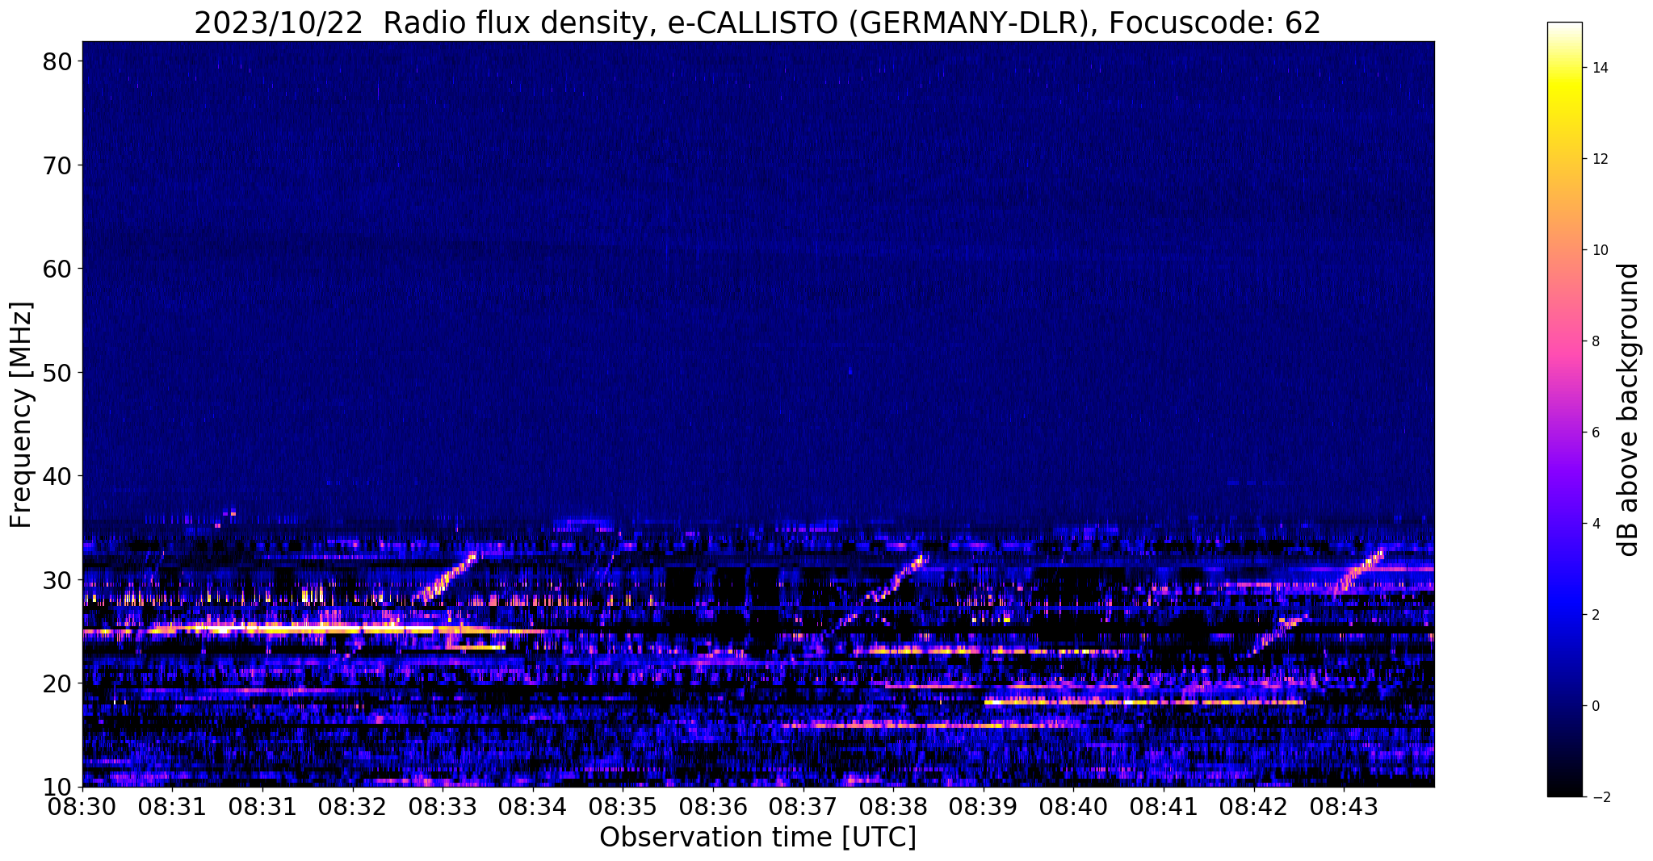The image size is (1653, 861).
Task: Click the 08:30 time tick label
Action: pyautogui.click(x=82, y=806)
